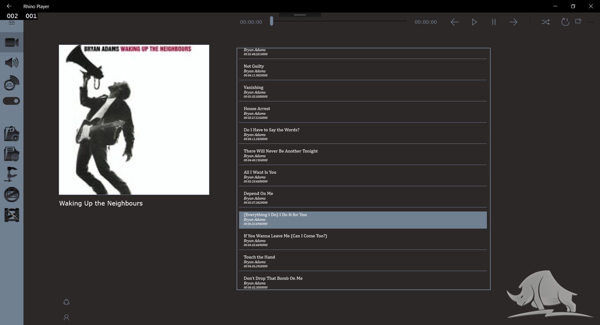Select "There Will Never Be Another Tonight"
This screenshot has width=600, height=325.
click(x=363, y=155)
